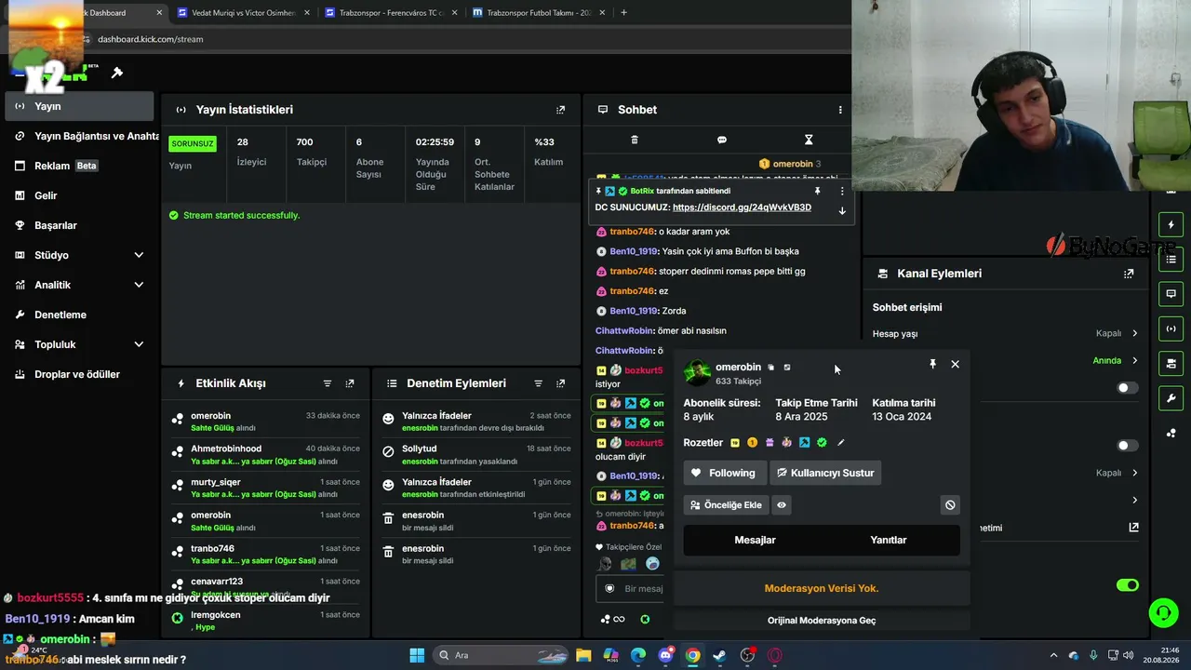Expand the lower Kapalı setting chevron
Viewport: 1191px width, 670px height.
point(1134,473)
